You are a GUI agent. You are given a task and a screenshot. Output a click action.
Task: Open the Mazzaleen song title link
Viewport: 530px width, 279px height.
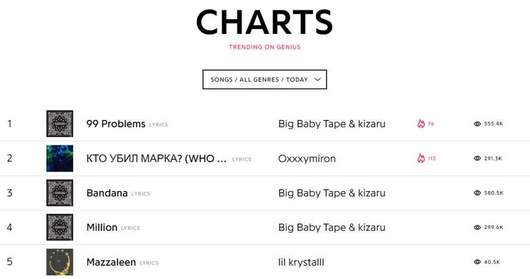coord(111,262)
